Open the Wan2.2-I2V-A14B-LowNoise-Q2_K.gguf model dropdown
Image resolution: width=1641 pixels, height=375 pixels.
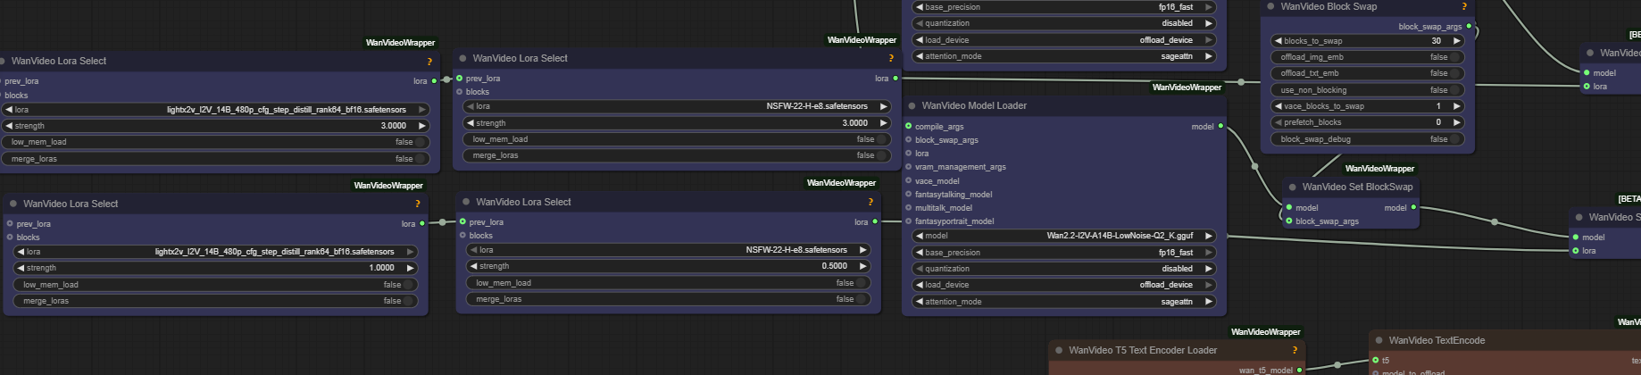tap(1064, 236)
